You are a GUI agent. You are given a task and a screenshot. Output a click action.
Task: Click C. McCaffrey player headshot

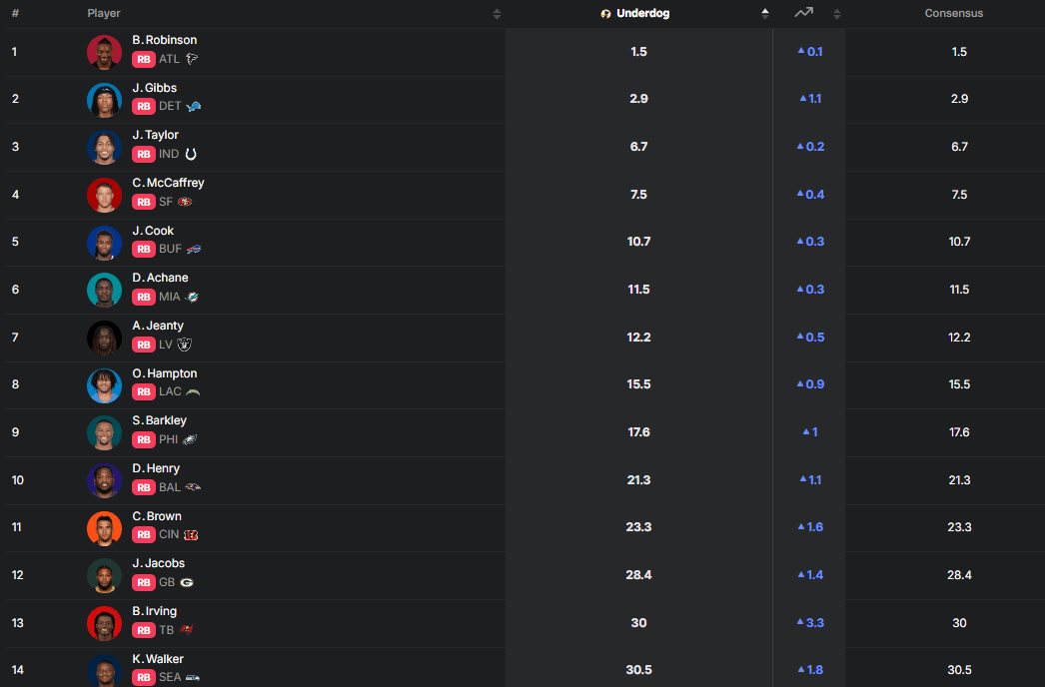pos(104,195)
